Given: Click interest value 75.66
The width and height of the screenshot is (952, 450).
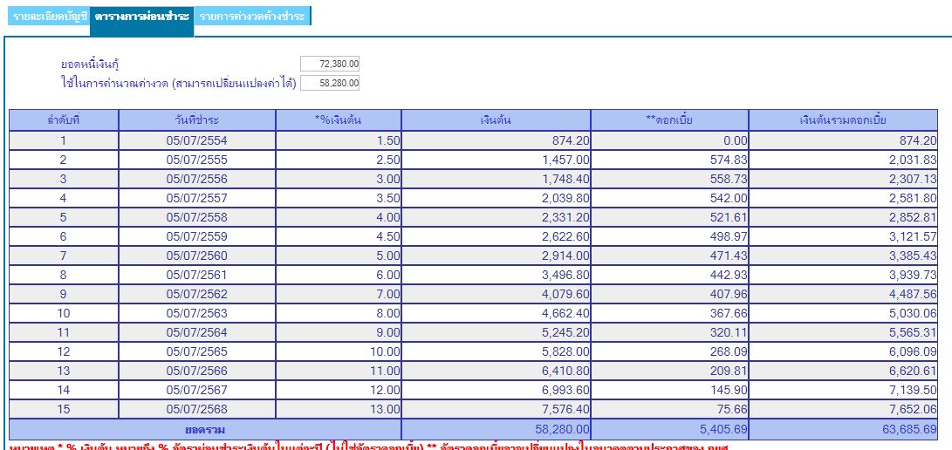Looking at the screenshot, I should click(x=669, y=409).
